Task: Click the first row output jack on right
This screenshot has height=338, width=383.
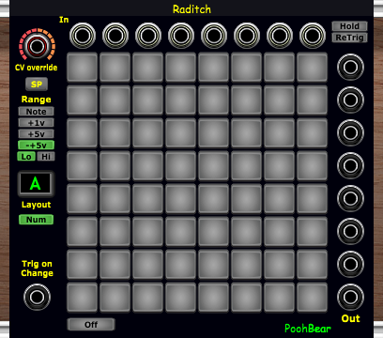Action: point(350,67)
